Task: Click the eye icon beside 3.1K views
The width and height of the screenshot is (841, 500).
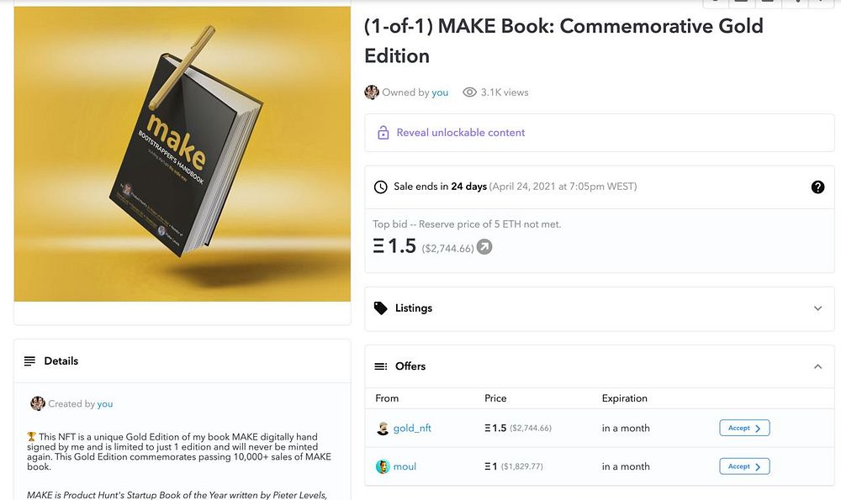Action: point(469,92)
